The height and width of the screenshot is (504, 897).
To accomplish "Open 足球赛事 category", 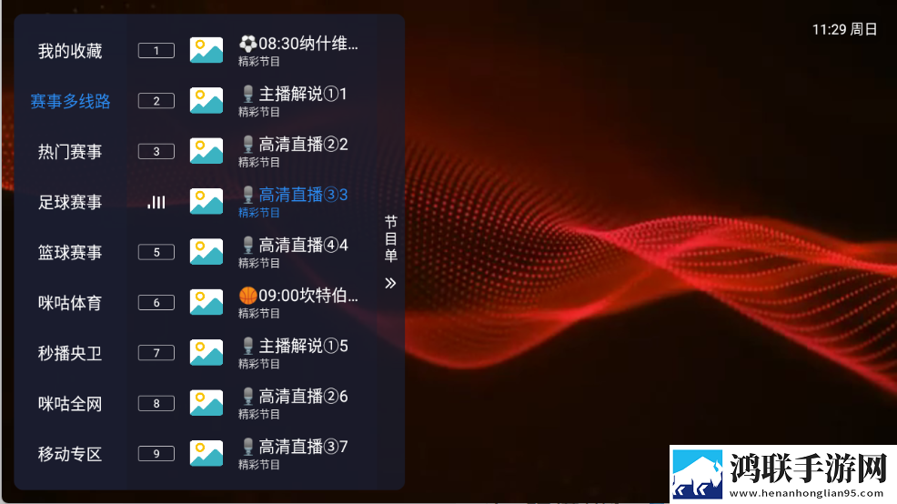I will tap(70, 202).
